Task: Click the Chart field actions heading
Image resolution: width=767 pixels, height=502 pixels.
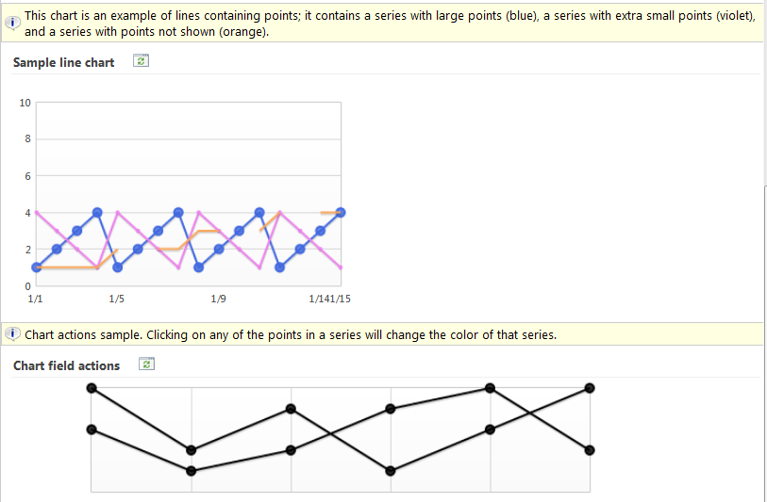Action: point(67,365)
